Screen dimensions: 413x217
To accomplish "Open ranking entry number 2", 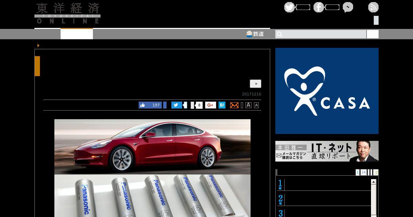I will click(324, 200).
